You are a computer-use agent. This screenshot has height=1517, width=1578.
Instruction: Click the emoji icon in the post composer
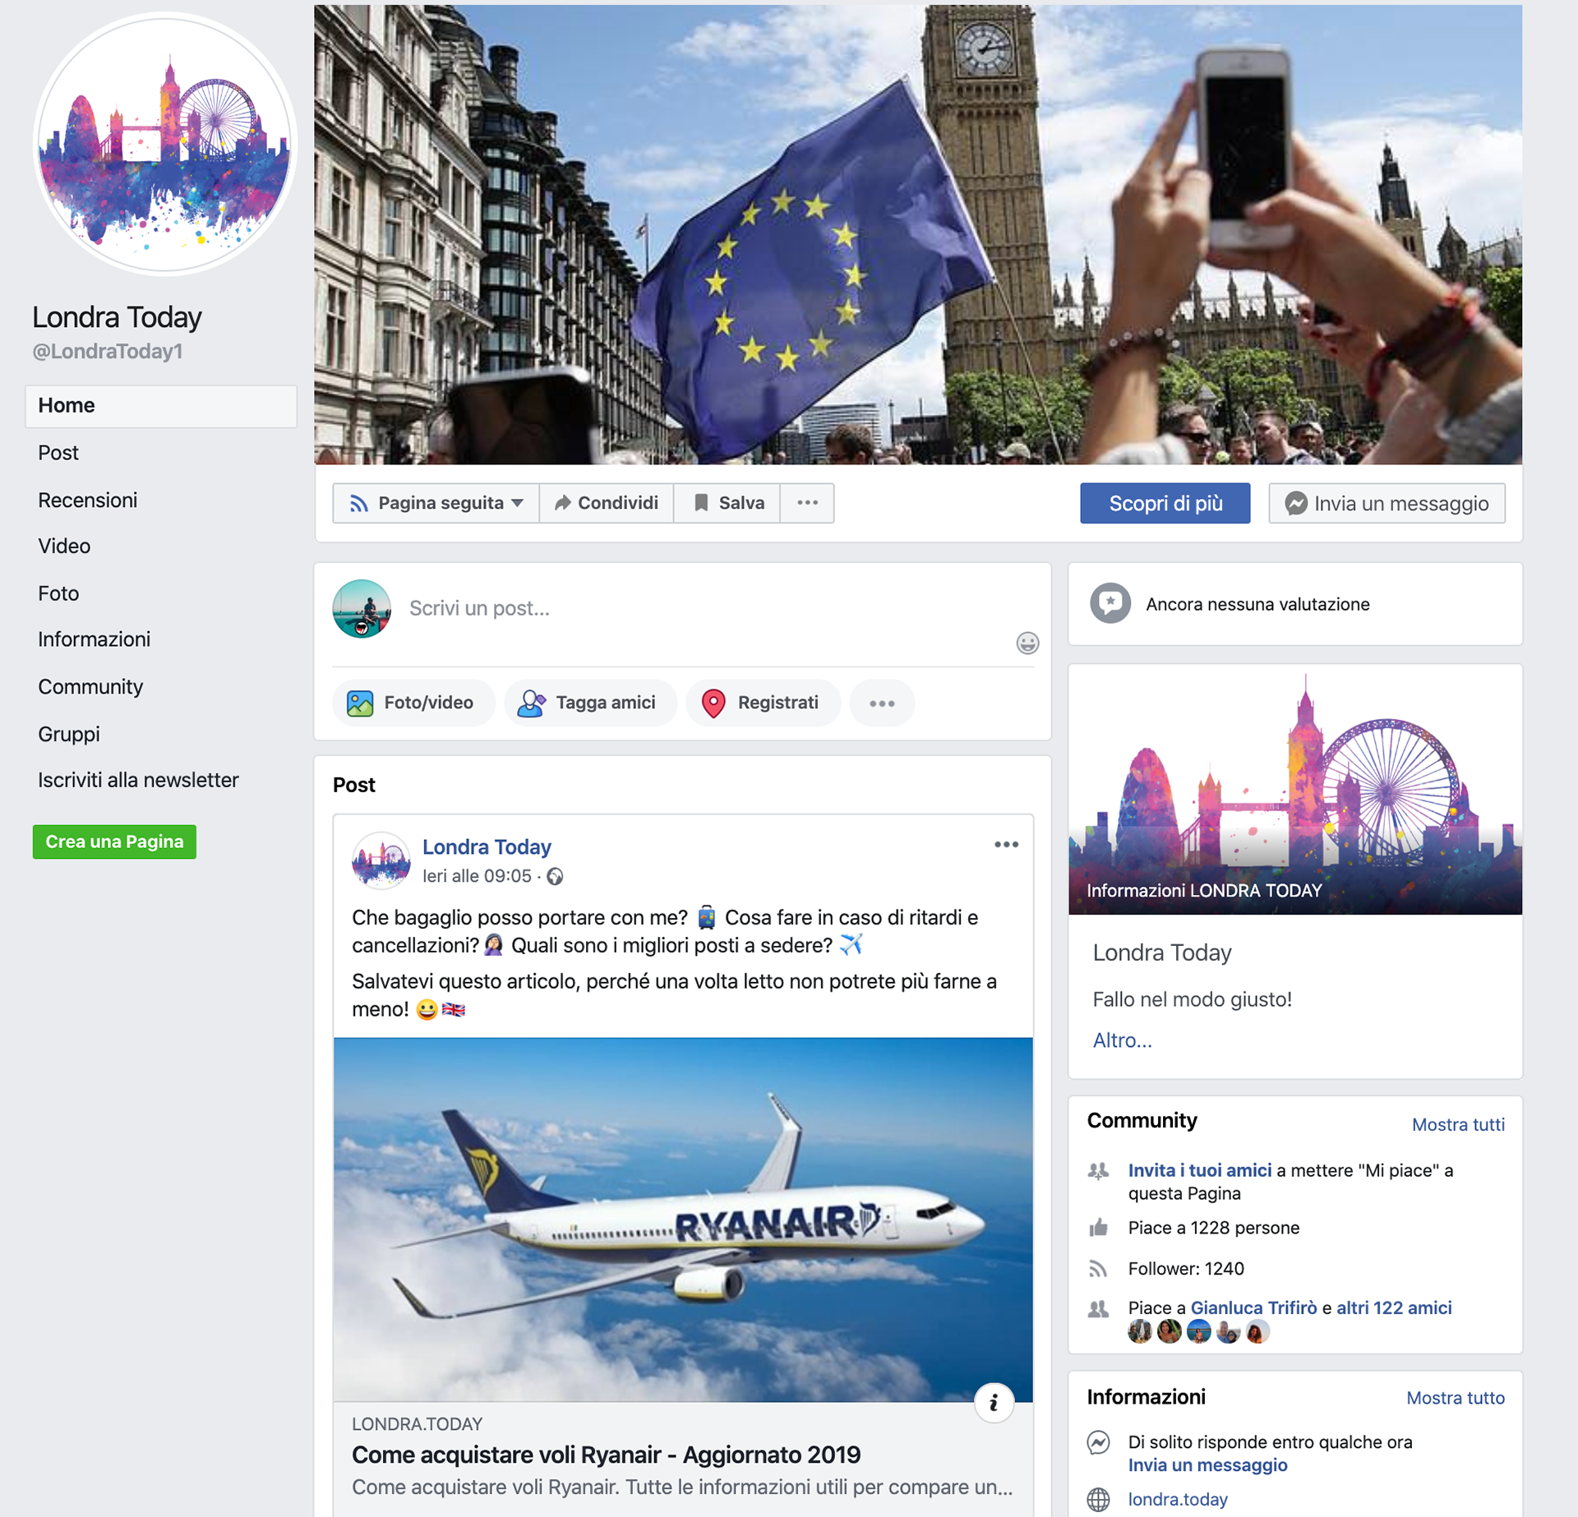click(1027, 643)
